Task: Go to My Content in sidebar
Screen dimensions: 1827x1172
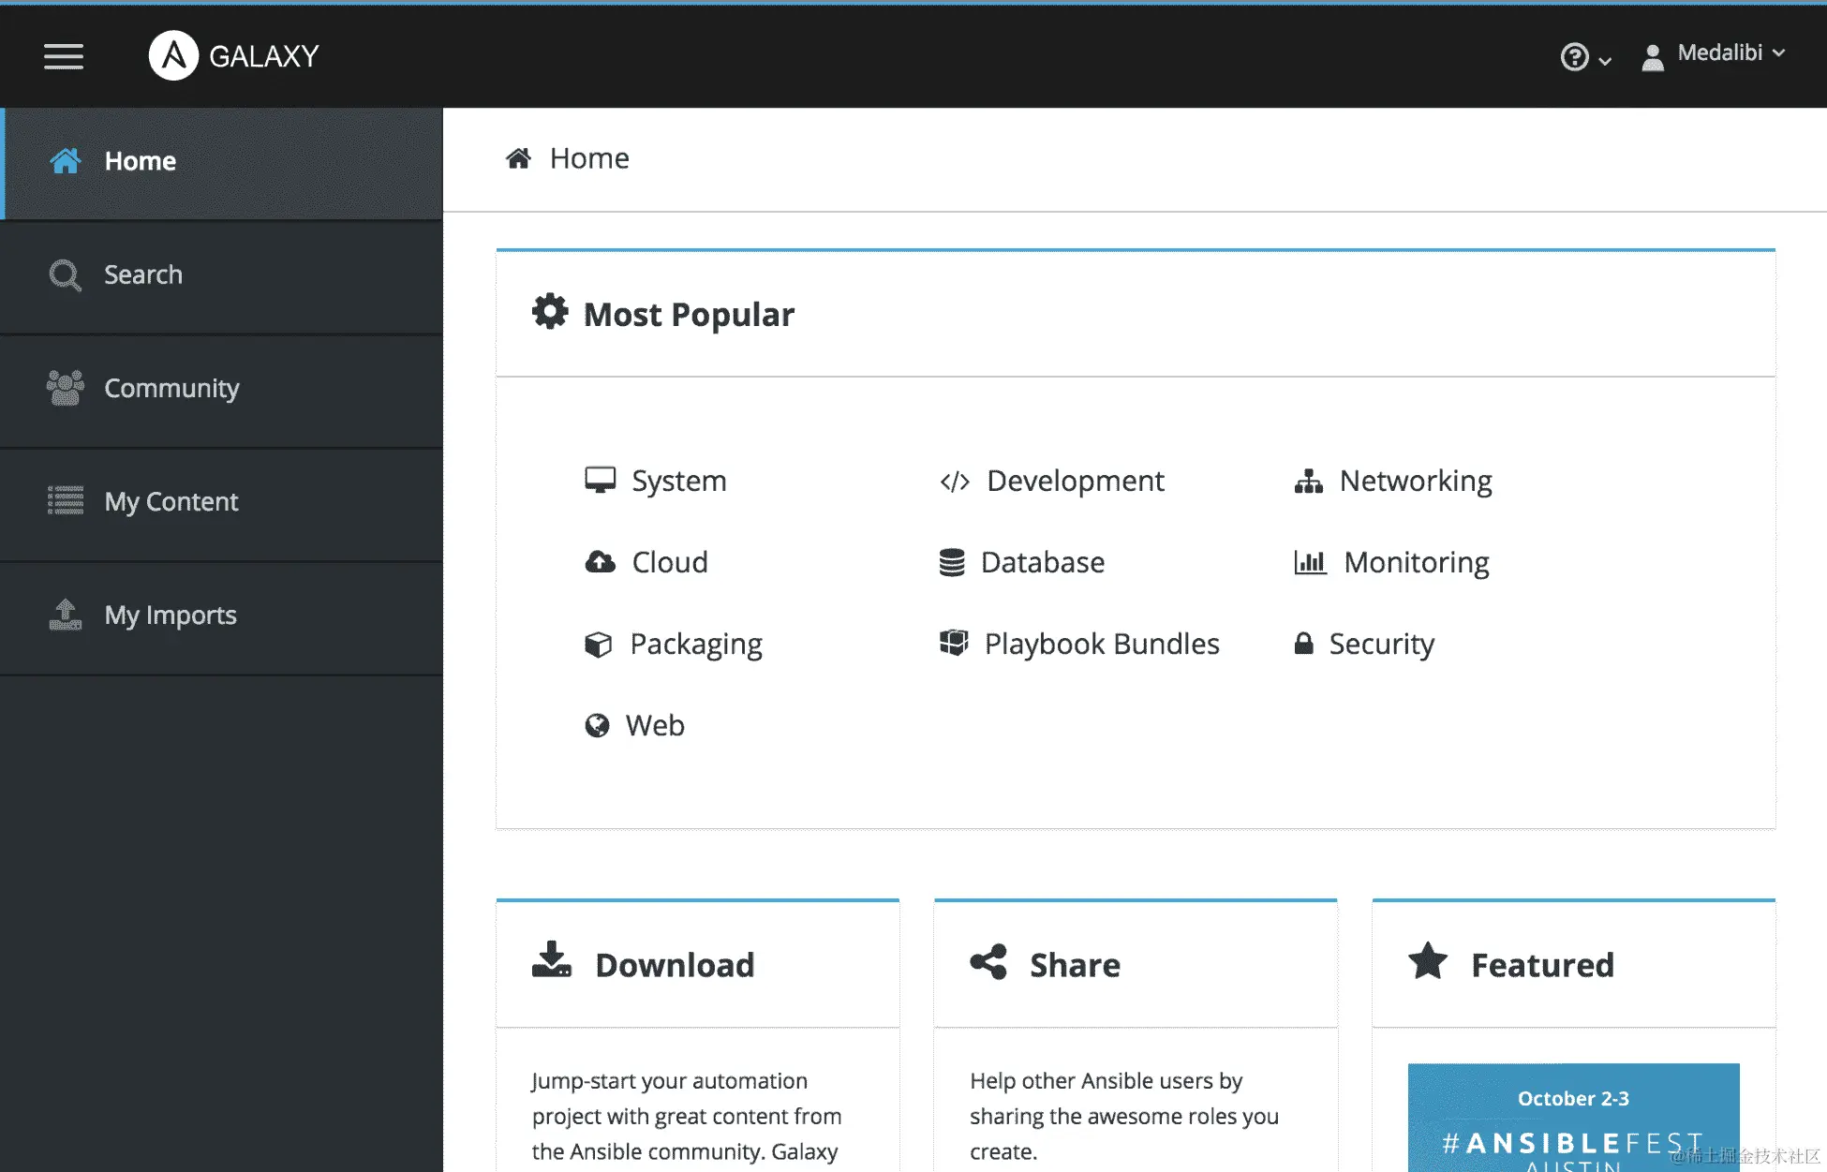Action: pyautogui.click(x=171, y=501)
